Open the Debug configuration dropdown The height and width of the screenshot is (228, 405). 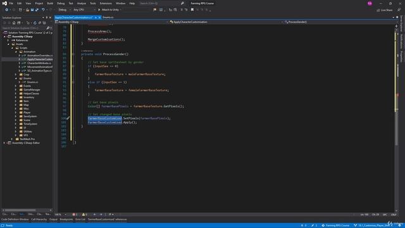coord(65,10)
